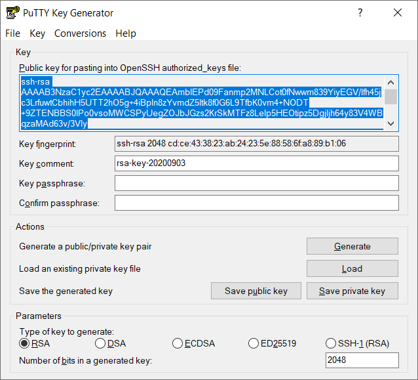Click 'Load an existing private key file' text
The width and height of the screenshot is (418, 380).
pos(80,268)
